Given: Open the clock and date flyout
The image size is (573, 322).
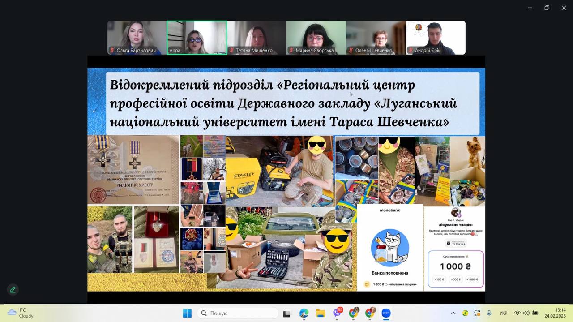Looking at the screenshot, I should point(555,313).
